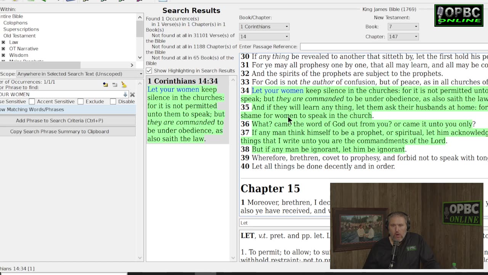488x275 pixels.
Task: Click search results scroll-down arrow
Action: coord(233,258)
